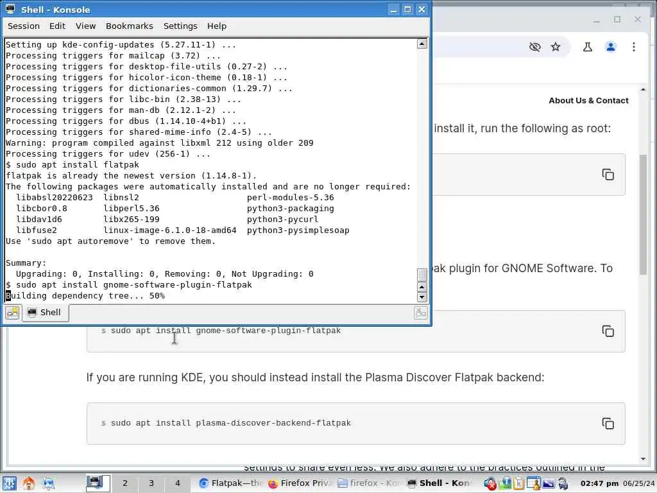
Task: Click the plasma-discover-backend-flatpak command text
Action: click(x=231, y=423)
